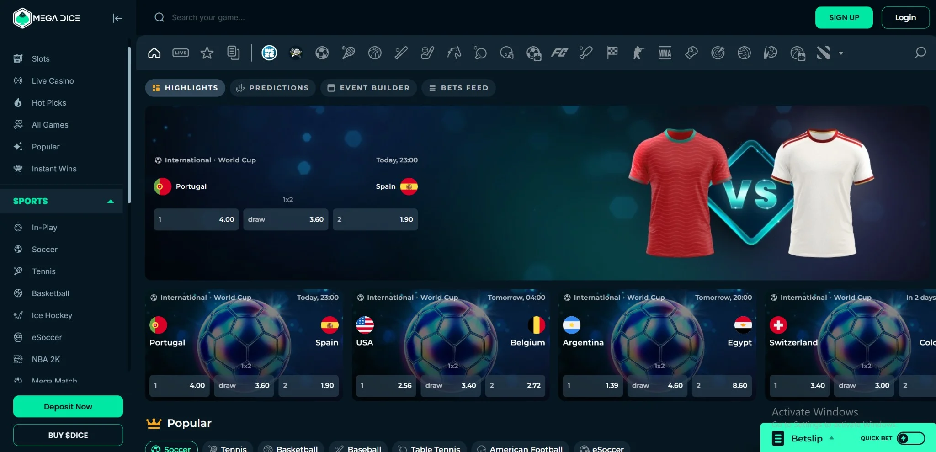This screenshot has width=936, height=452.
Task: Pick Argentina win odds 1.39
Action: (x=593, y=386)
